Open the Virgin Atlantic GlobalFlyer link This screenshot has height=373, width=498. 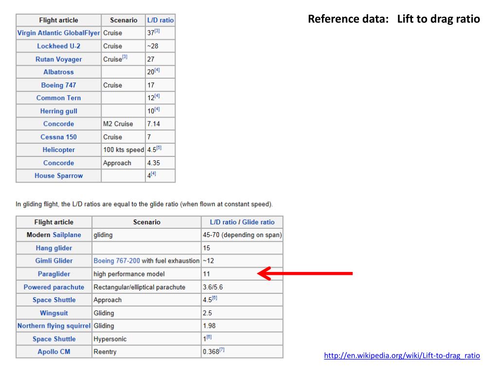58,33
